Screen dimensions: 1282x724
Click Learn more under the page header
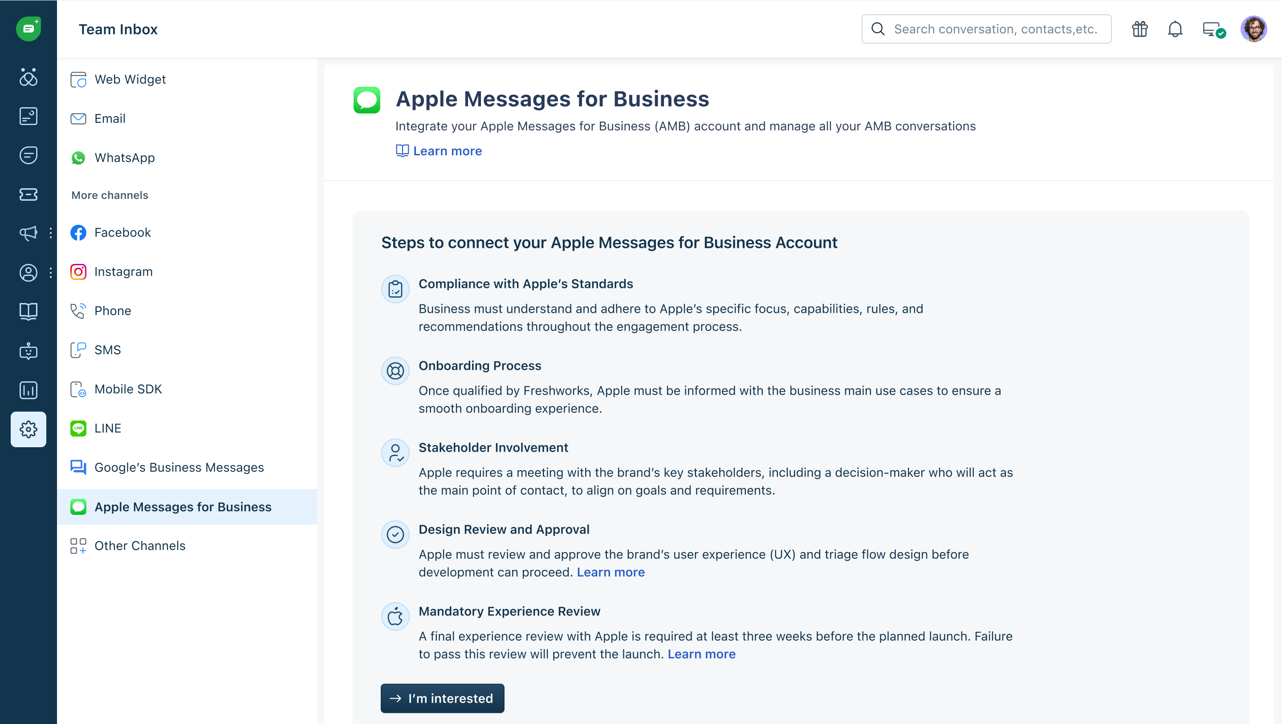click(447, 151)
